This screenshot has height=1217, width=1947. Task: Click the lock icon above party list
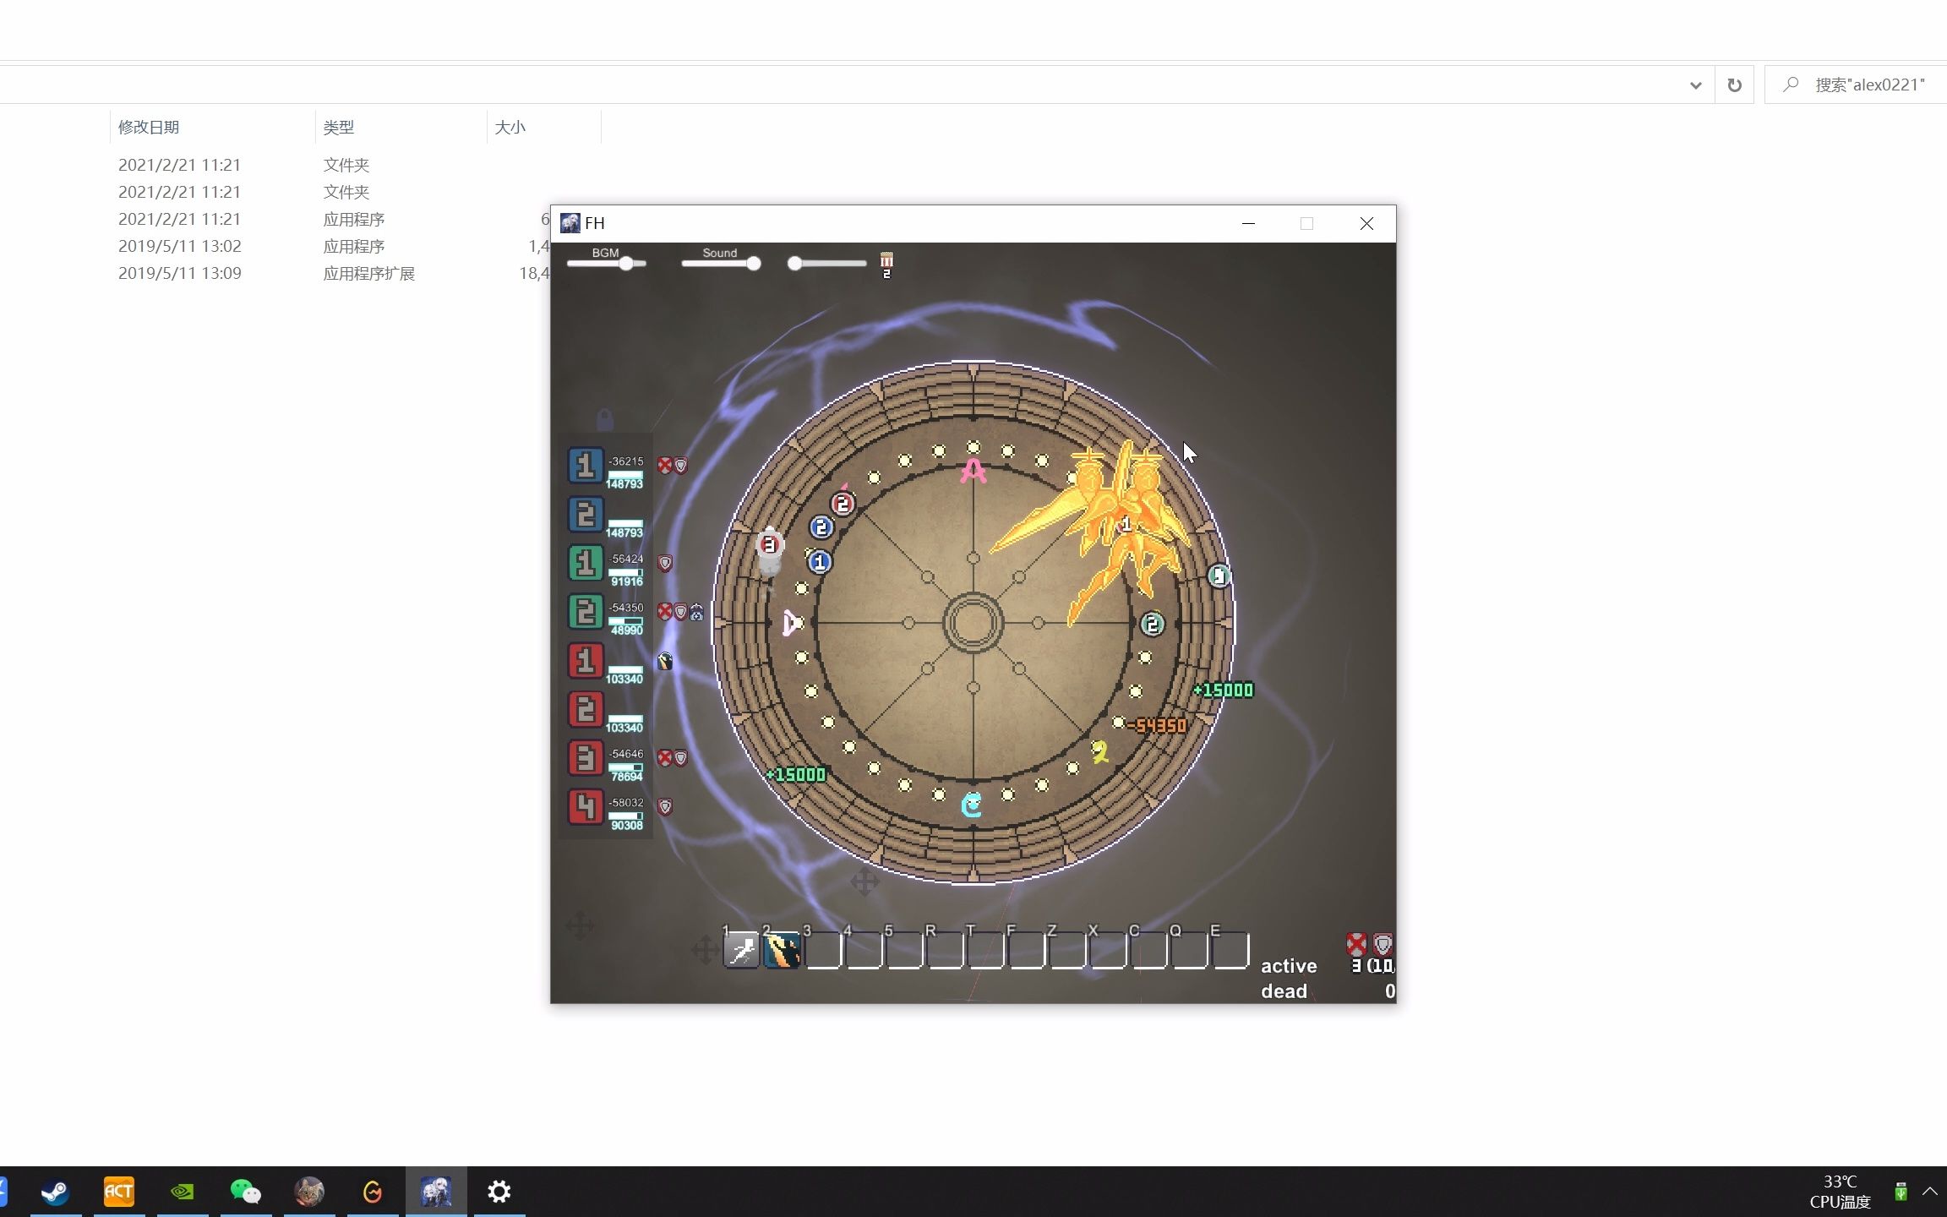[x=604, y=418]
